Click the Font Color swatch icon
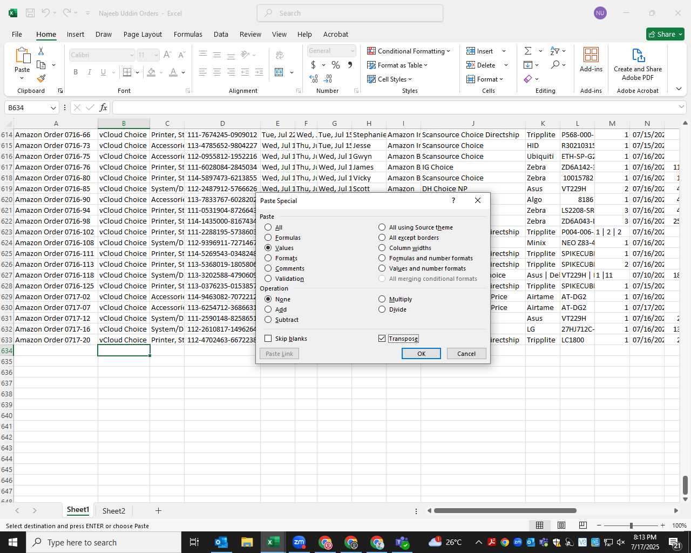Screen dimensions: 691x553 [x=173, y=72]
